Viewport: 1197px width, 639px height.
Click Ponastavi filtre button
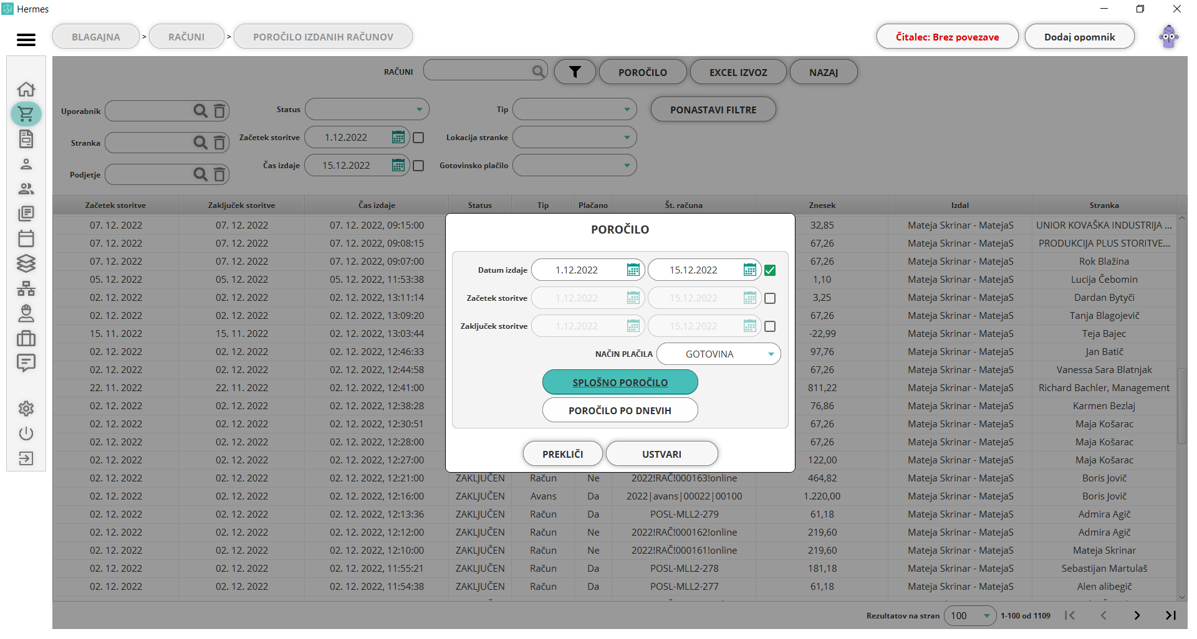(x=713, y=110)
